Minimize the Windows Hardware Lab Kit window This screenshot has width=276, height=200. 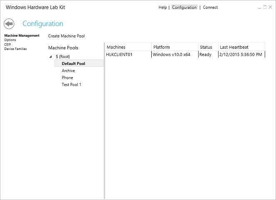click(259, 7)
